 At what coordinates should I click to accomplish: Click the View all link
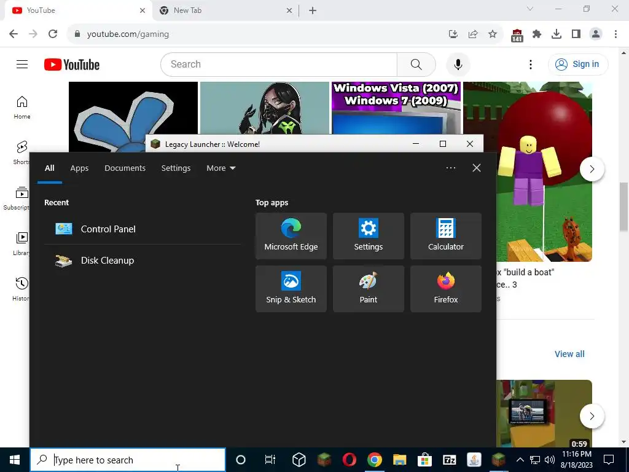click(569, 354)
